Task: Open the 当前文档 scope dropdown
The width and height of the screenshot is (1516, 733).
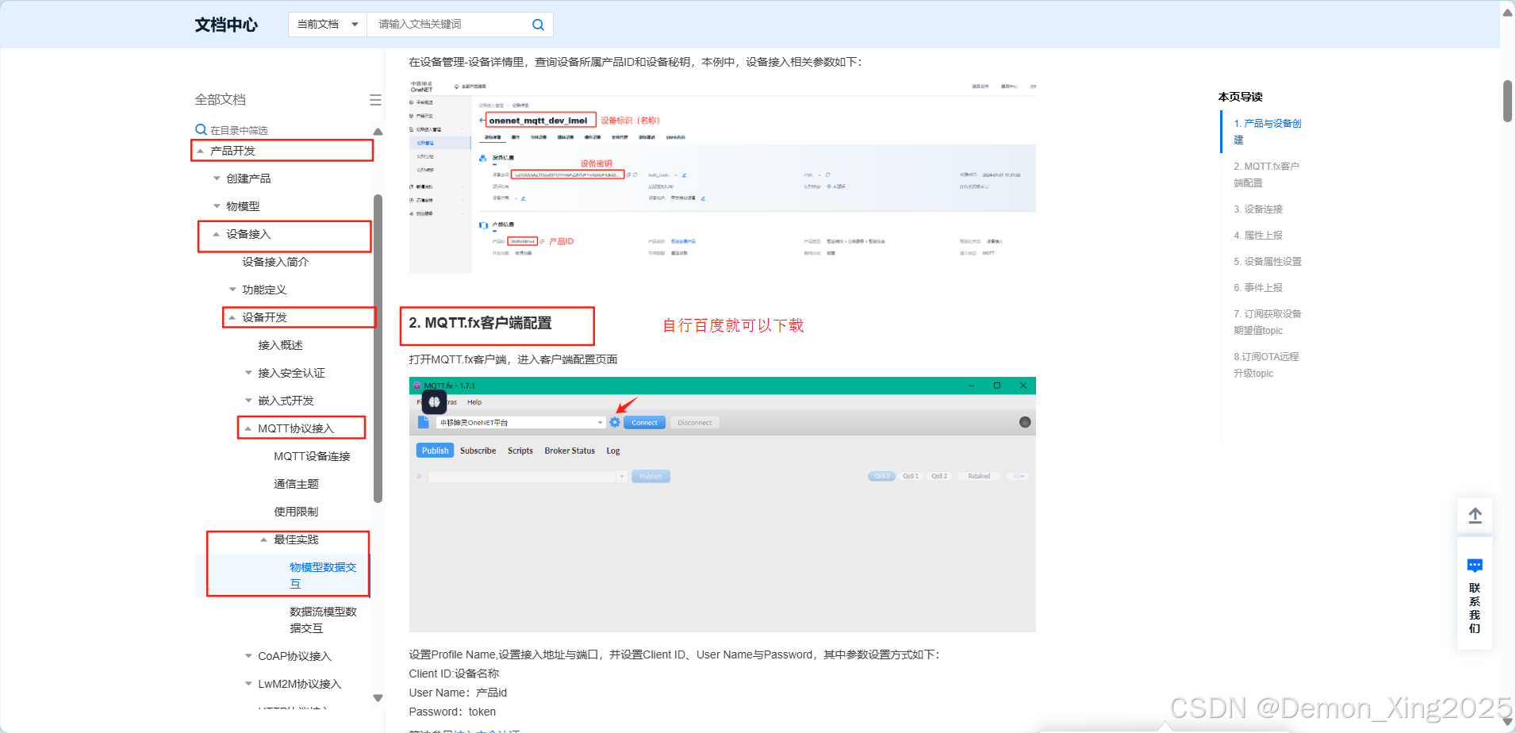Action: (x=328, y=25)
